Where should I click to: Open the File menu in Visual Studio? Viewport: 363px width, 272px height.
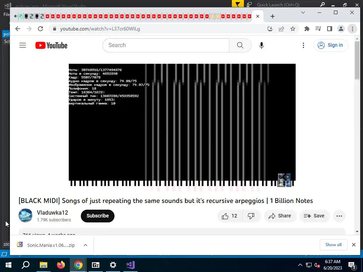(6, 14)
